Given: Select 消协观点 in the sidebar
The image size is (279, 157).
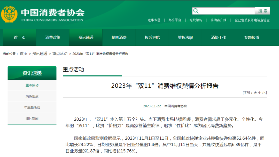Looking at the screenshot, I should click(32, 96).
